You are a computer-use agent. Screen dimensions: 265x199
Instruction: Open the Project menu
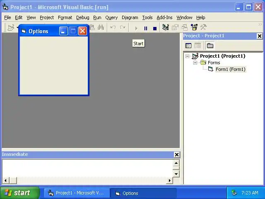47,17
